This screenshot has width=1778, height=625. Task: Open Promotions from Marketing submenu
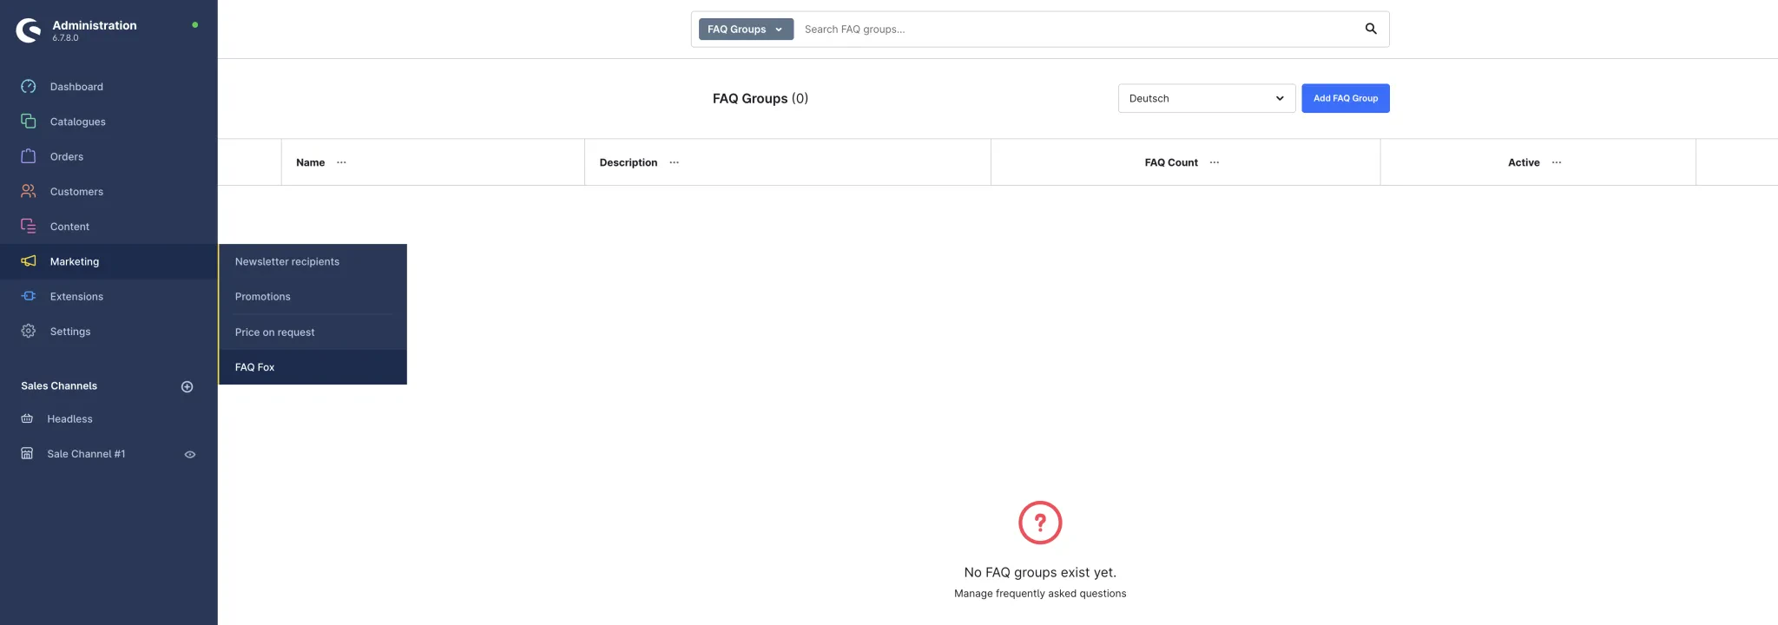coord(262,297)
